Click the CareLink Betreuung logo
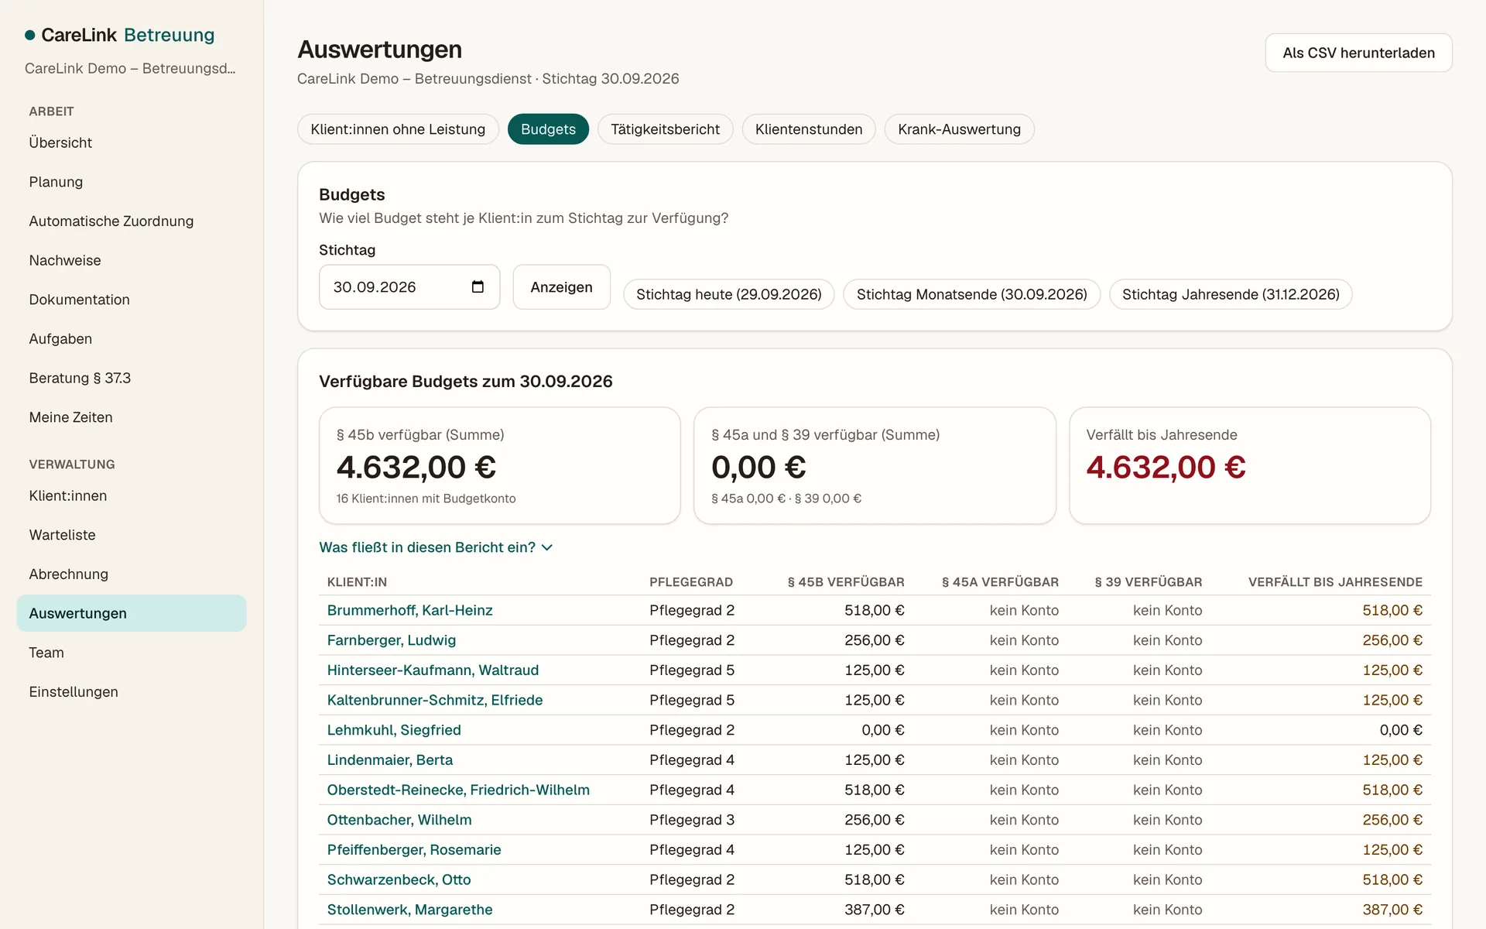The width and height of the screenshot is (1486, 929). click(120, 35)
